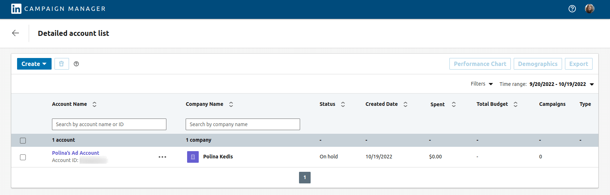Select page 1 in pagination
610x195 pixels.
(304, 178)
